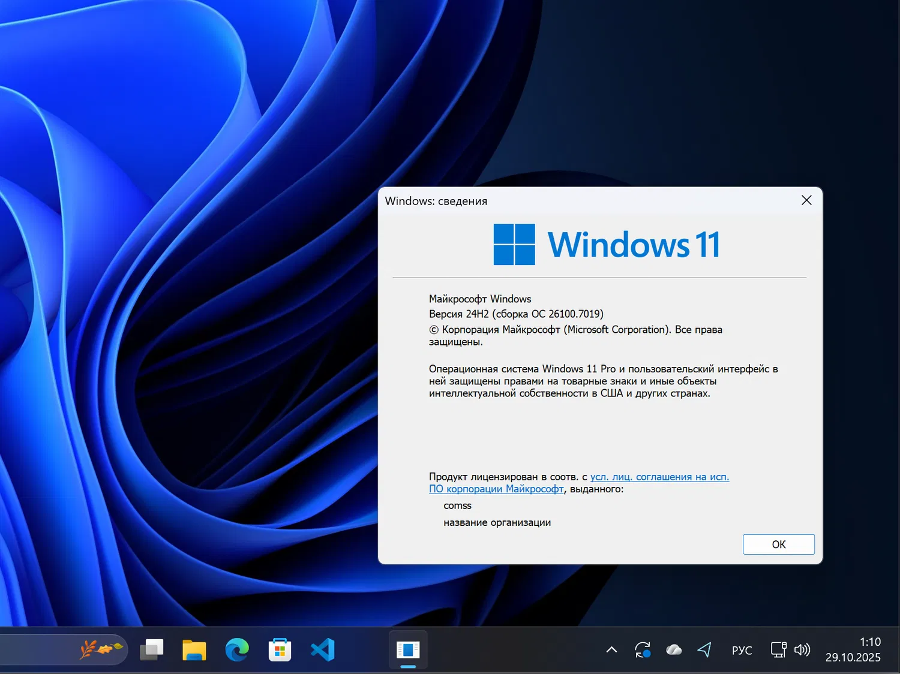Screen dimensions: 900x674
Task: Close the Windows: сведения dialog
Action: pyautogui.click(x=806, y=200)
